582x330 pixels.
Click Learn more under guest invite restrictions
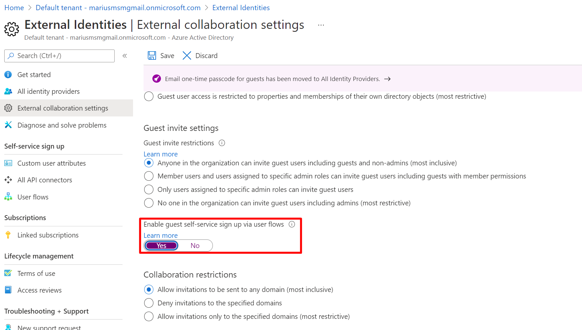coord(161,154)
